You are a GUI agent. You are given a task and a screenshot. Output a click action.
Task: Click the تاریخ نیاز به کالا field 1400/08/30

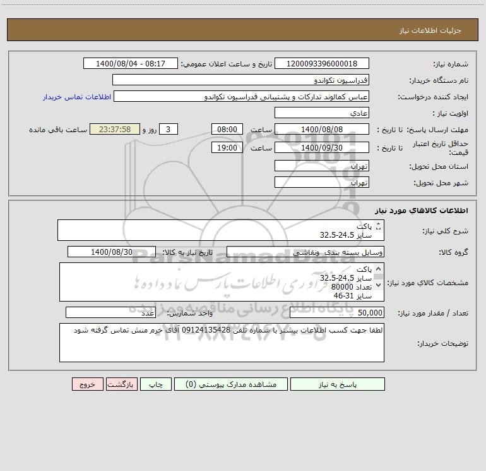[112, 252]
